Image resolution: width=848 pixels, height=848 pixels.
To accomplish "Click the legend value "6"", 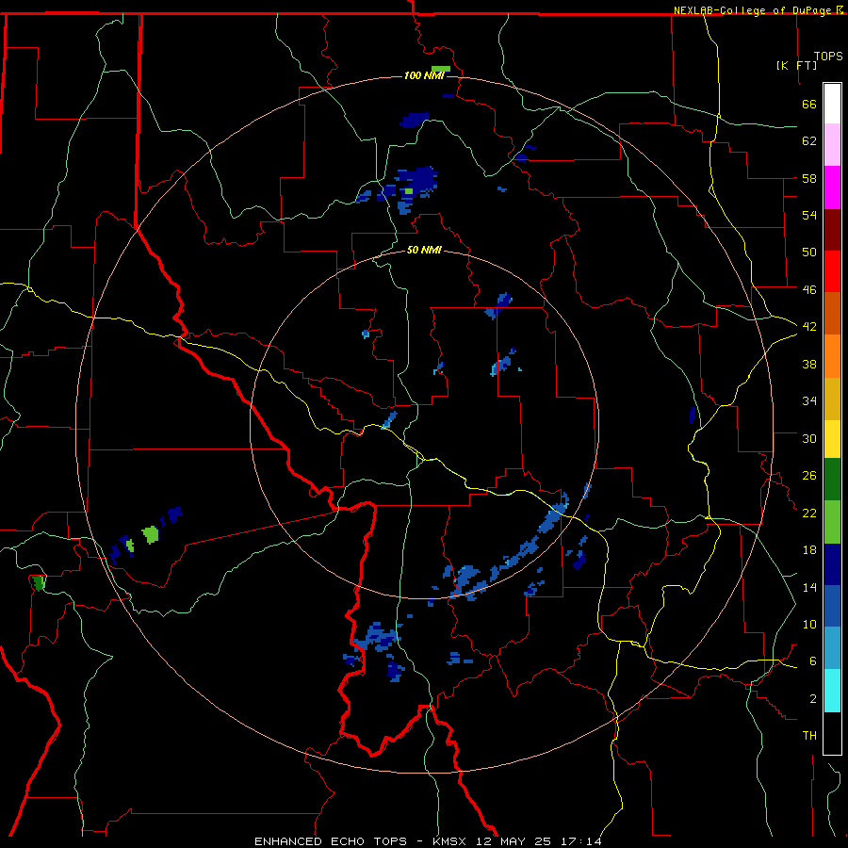I will click(x=813, y=661).
